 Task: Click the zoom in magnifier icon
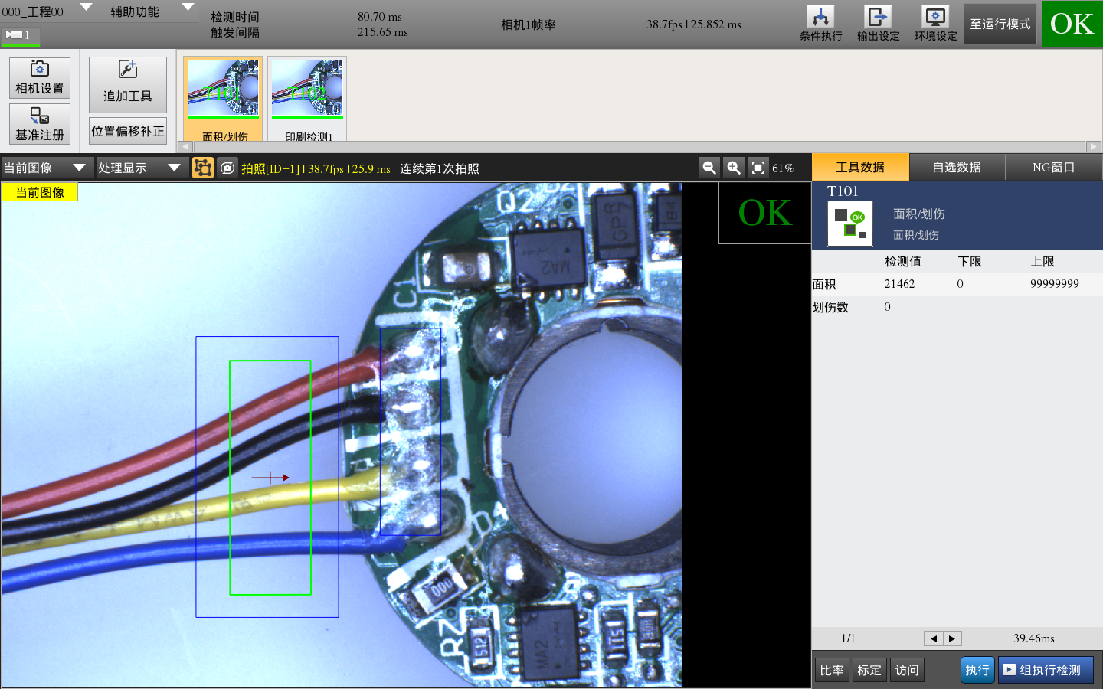coord(734,168)
